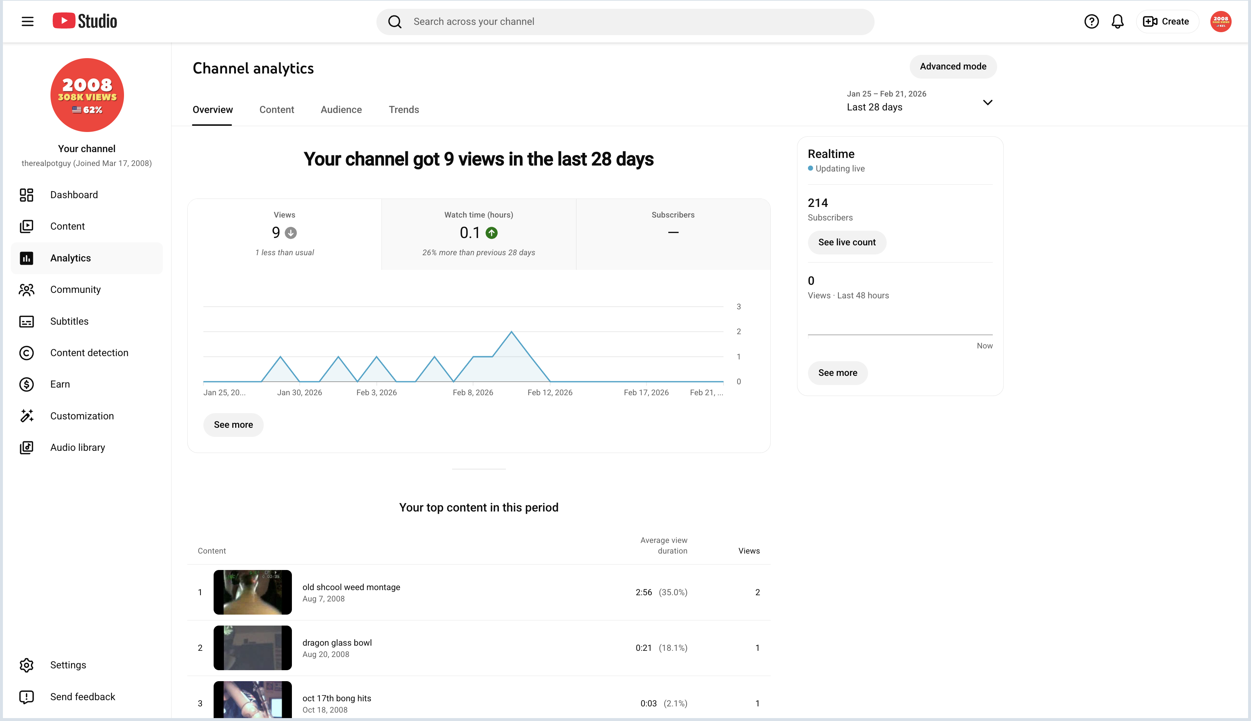Open the notifications bell
Viewport: 1251px width, 721px height.
point(1117,21)
